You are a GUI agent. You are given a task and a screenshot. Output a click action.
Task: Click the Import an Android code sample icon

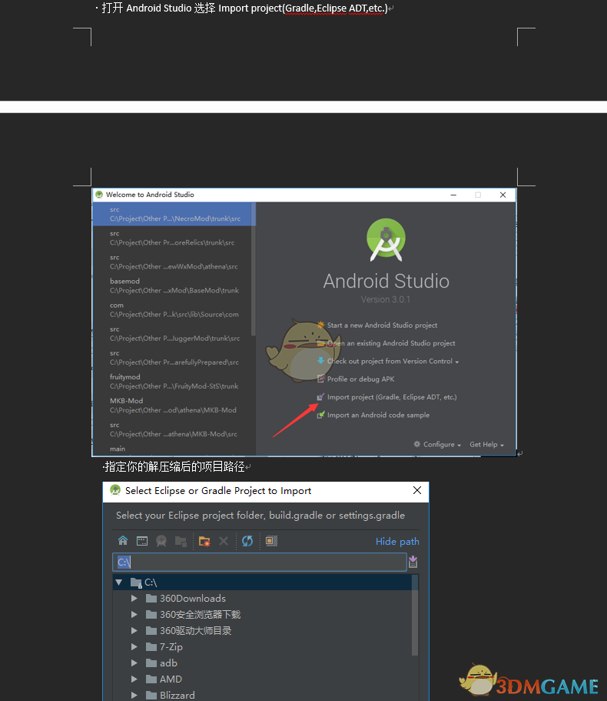pyautogui.click(x=320, y=415)
